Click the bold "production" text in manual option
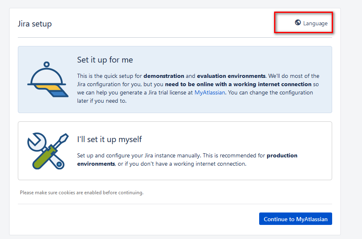Image resolution: width=362 pixels, height=239 pixels. point(282,155)
